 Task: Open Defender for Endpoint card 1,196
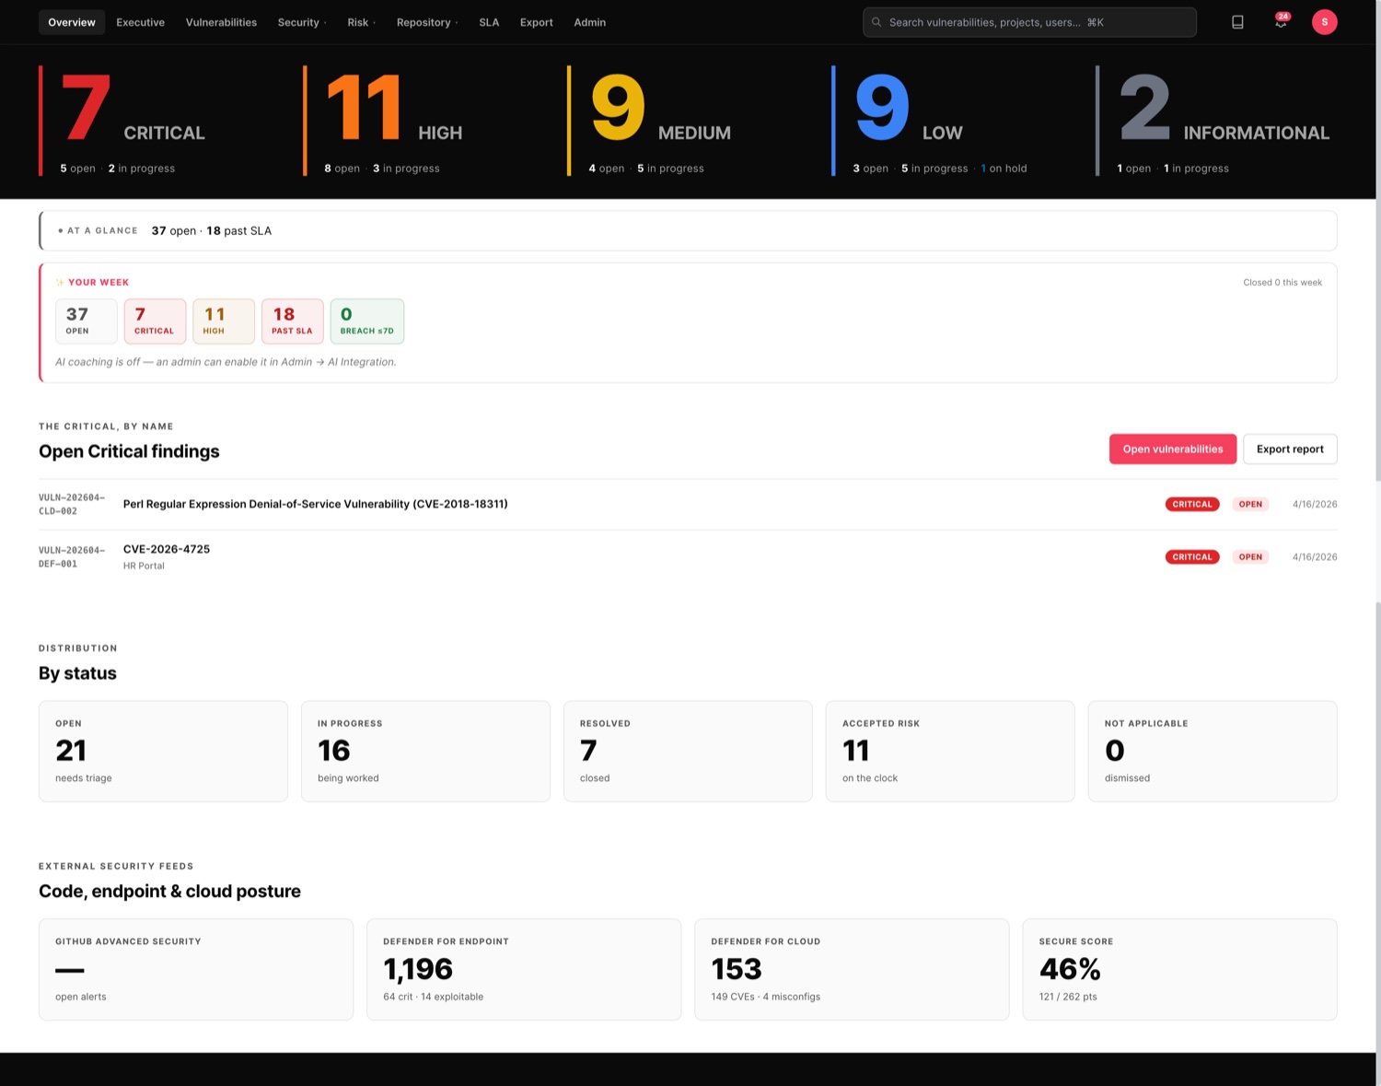pos(524,969)
